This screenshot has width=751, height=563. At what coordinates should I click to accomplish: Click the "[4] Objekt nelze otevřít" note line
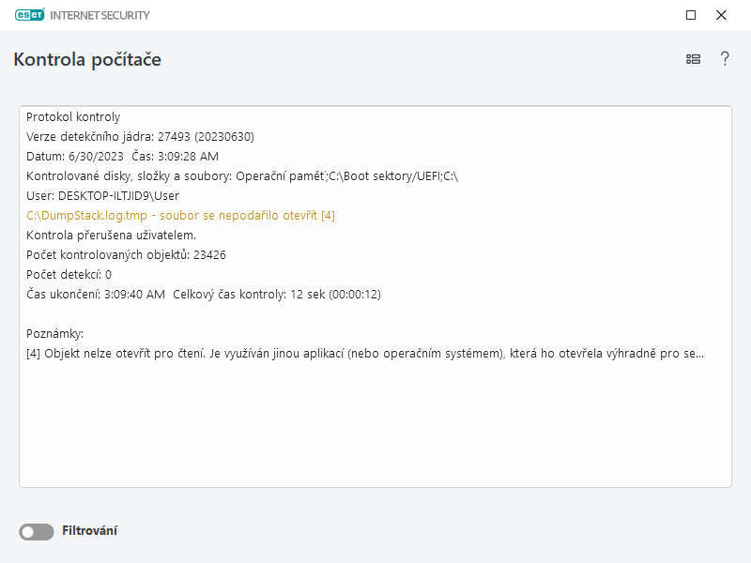(364, 354)
